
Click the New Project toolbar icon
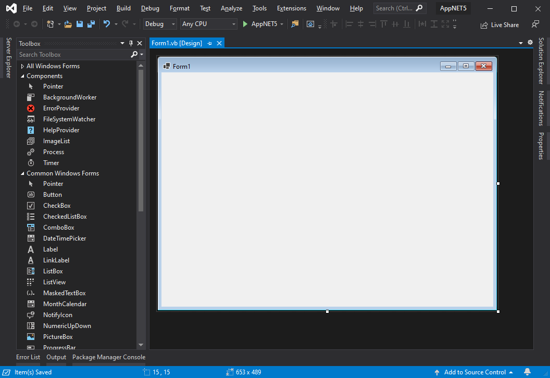(50, 24)
